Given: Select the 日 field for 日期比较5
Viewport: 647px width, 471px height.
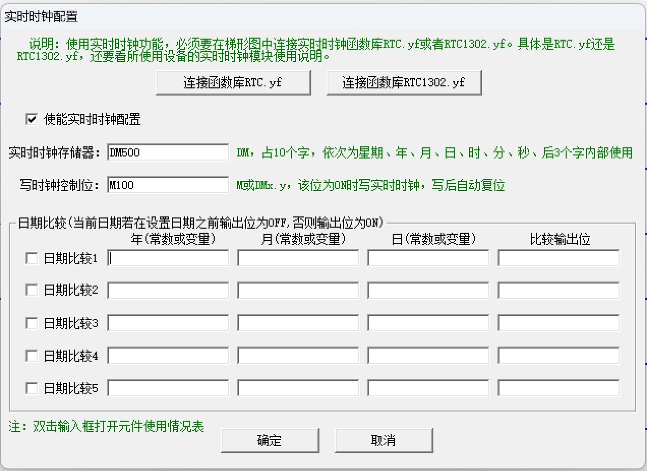Looking at the screenshot, I should [x=428, y=388].
